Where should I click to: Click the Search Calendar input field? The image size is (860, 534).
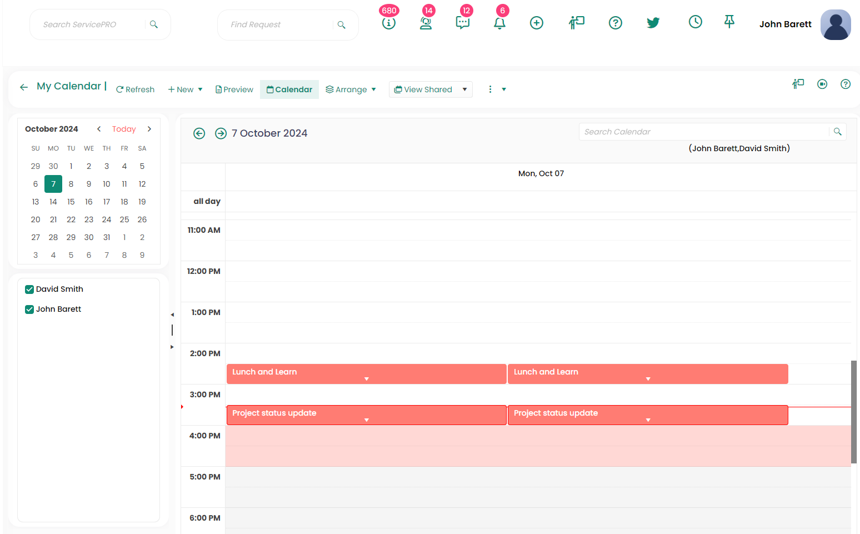click(x=703, y=132)
